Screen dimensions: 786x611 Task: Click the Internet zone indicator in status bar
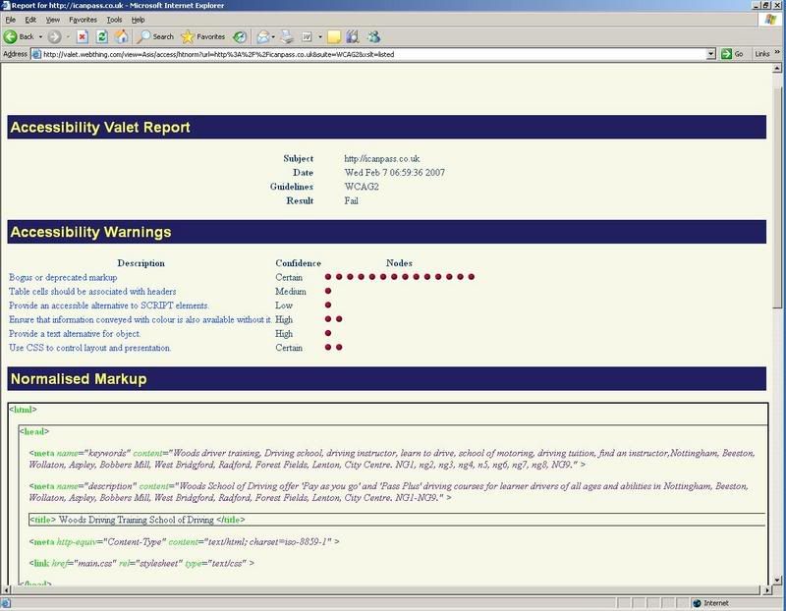coord(710,603)
